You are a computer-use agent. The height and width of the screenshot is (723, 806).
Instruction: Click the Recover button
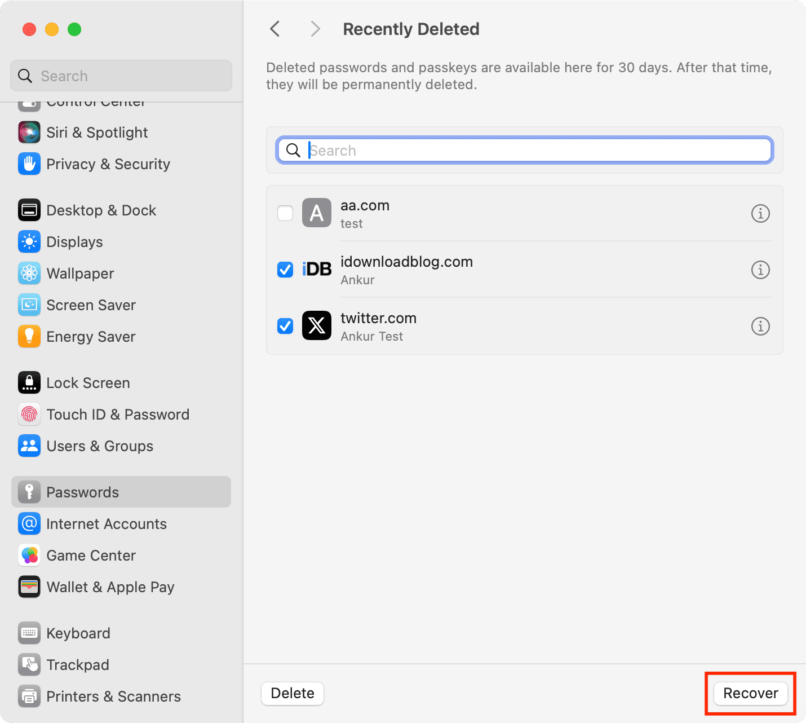[751, 693]
